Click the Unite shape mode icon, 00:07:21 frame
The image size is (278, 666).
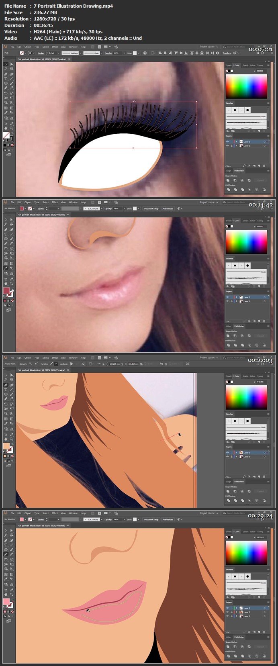(228, 180)
